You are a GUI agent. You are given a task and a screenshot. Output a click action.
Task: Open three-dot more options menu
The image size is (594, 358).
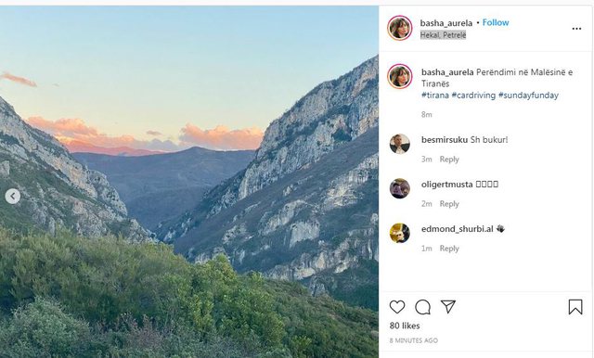[576, 29]
